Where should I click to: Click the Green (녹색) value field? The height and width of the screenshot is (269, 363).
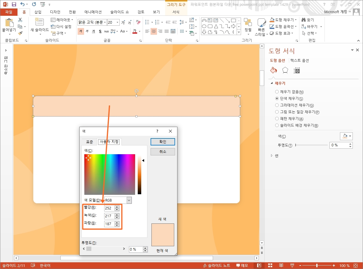(x=109, y=216)
